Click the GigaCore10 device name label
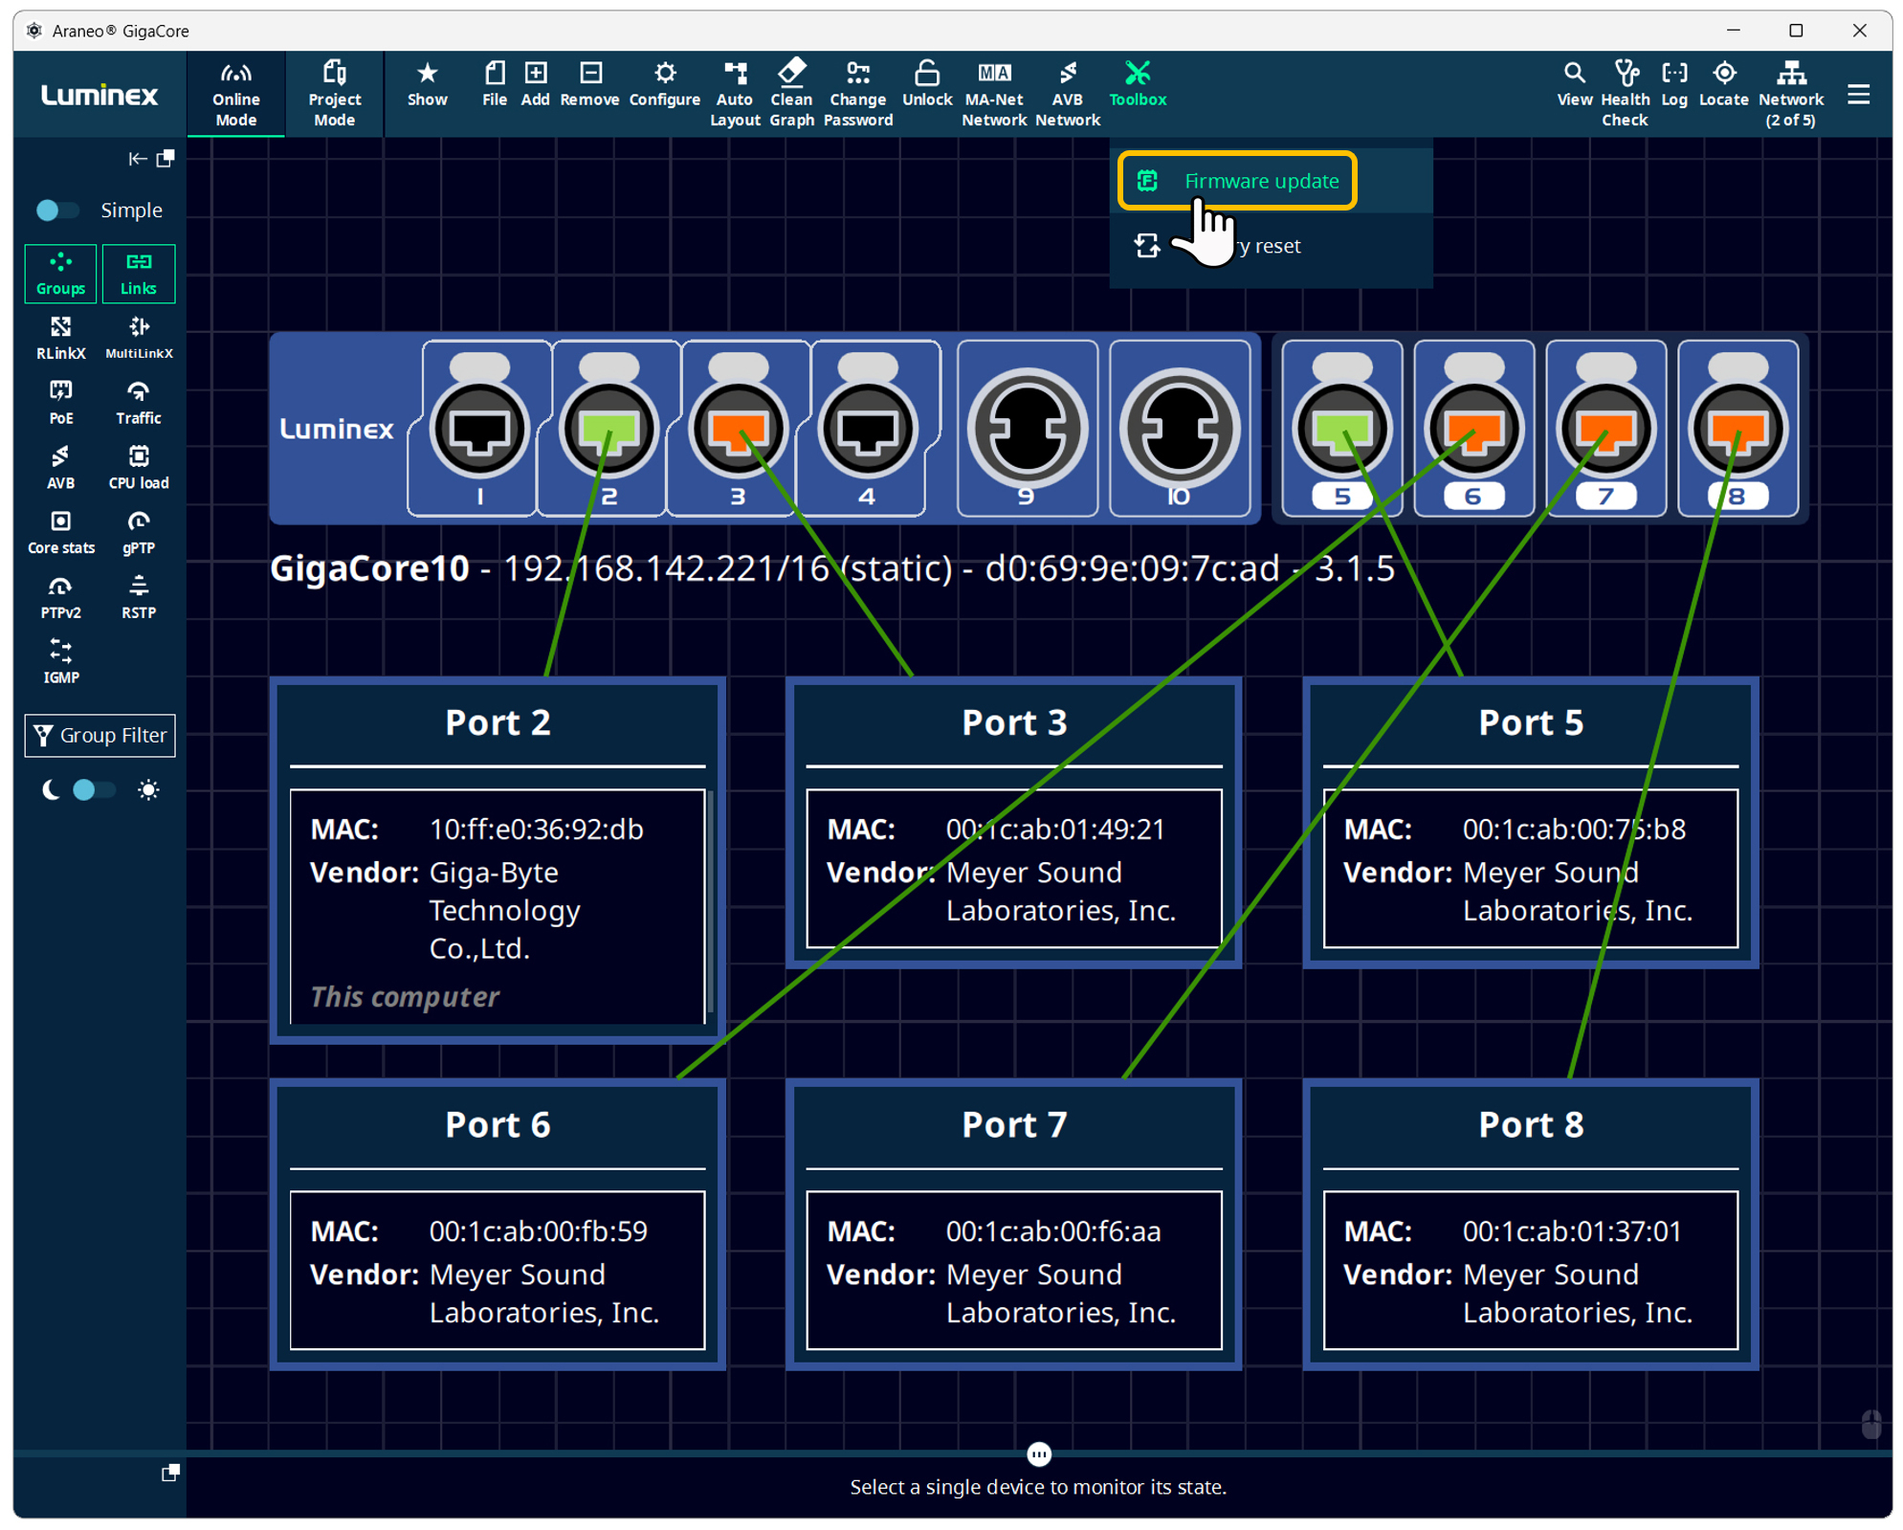The width and height of the screenshot is (1903, 1530). (x=369, y=568)
